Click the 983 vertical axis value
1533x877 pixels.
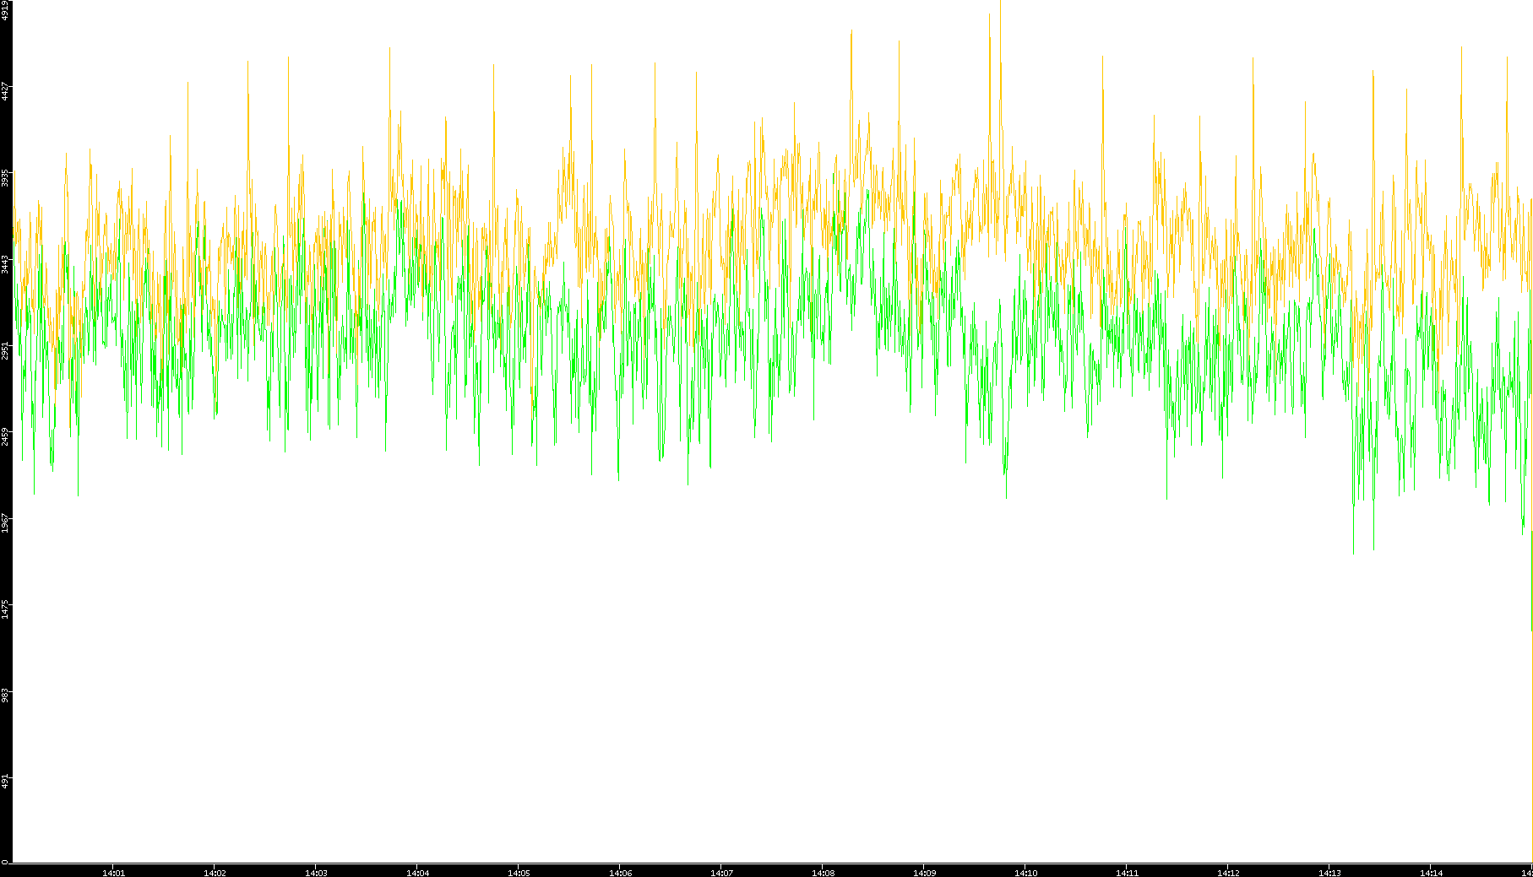click(x=5, y=696)
